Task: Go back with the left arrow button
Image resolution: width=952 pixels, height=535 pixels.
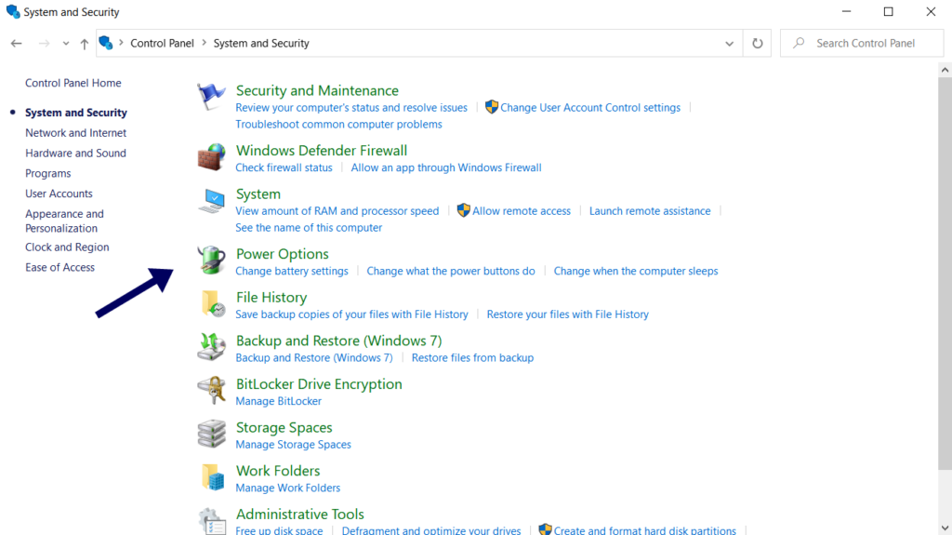Action: pyautogui.click(x=17, y=43)
